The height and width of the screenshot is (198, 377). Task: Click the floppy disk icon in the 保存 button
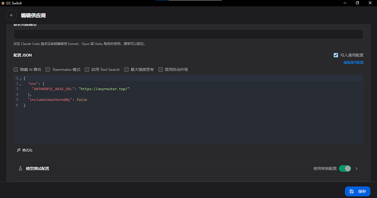[351, 191]
